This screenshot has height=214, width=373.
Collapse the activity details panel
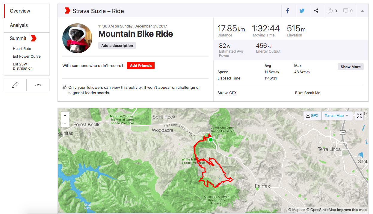click(362, 10)
